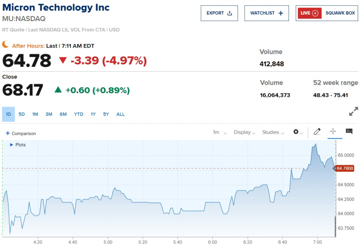This screenshot has width=359, height=247.
Task: Select the YTD range tab
Action: [79, 114]
